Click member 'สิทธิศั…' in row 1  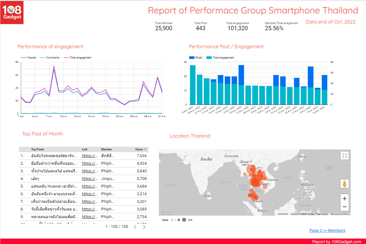point(108,156)
